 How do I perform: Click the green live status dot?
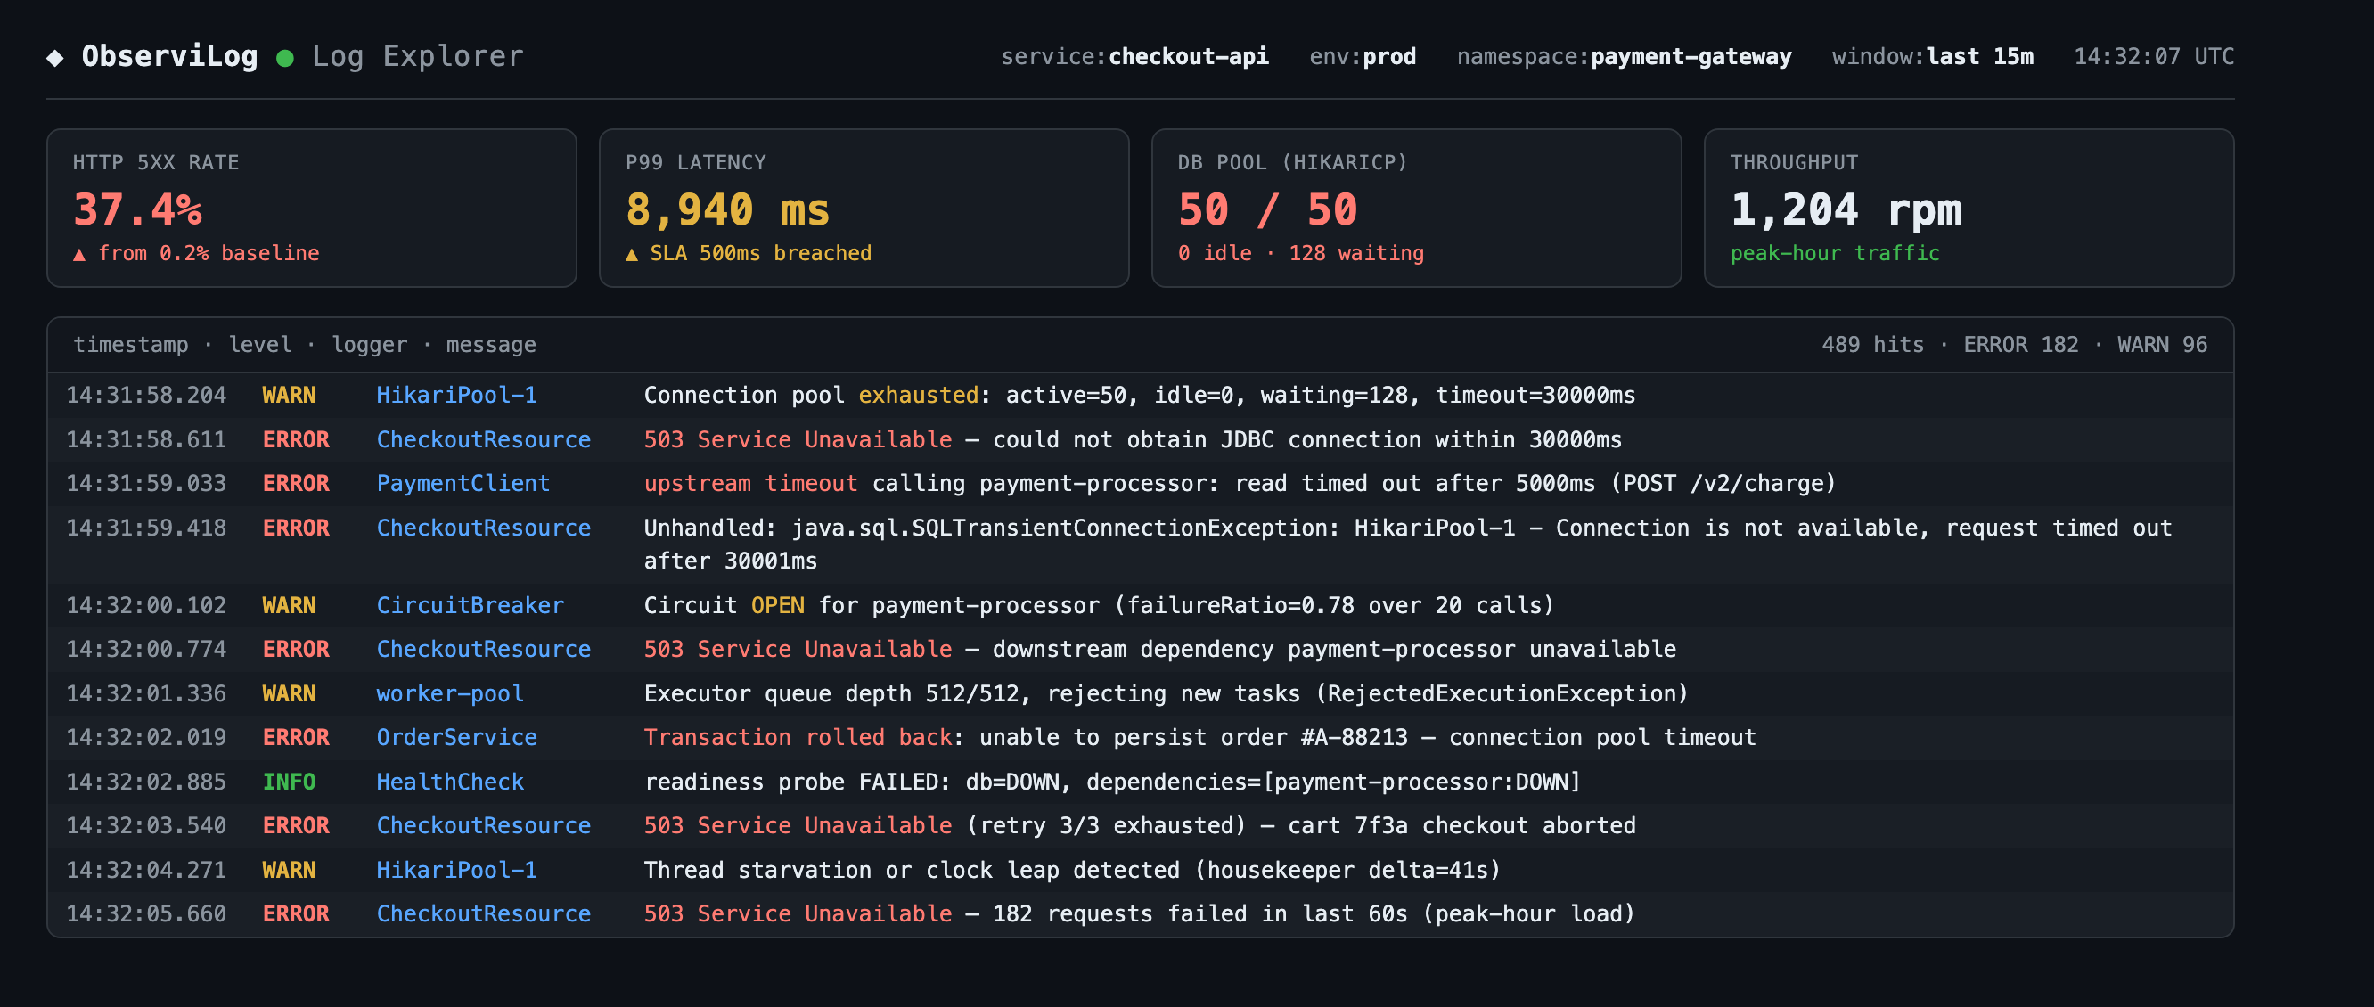click(x=285, y=58)
